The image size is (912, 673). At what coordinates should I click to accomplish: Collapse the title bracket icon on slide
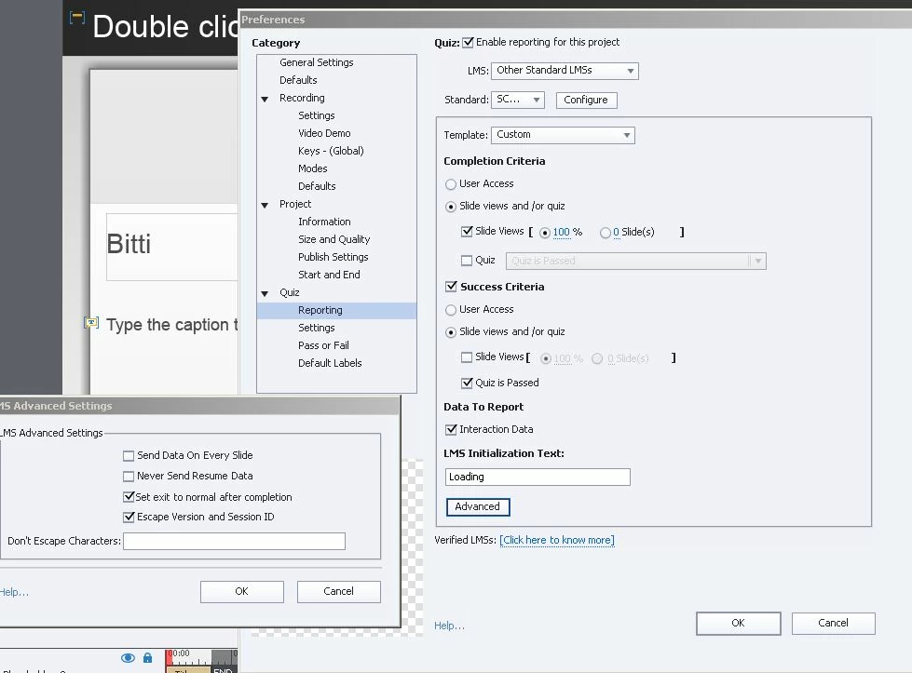(76, 17)
